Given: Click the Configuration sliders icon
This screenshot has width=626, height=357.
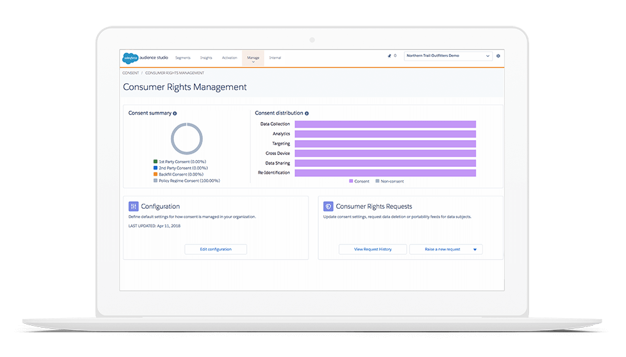Looking at the screenshot, I should point(133,206).
